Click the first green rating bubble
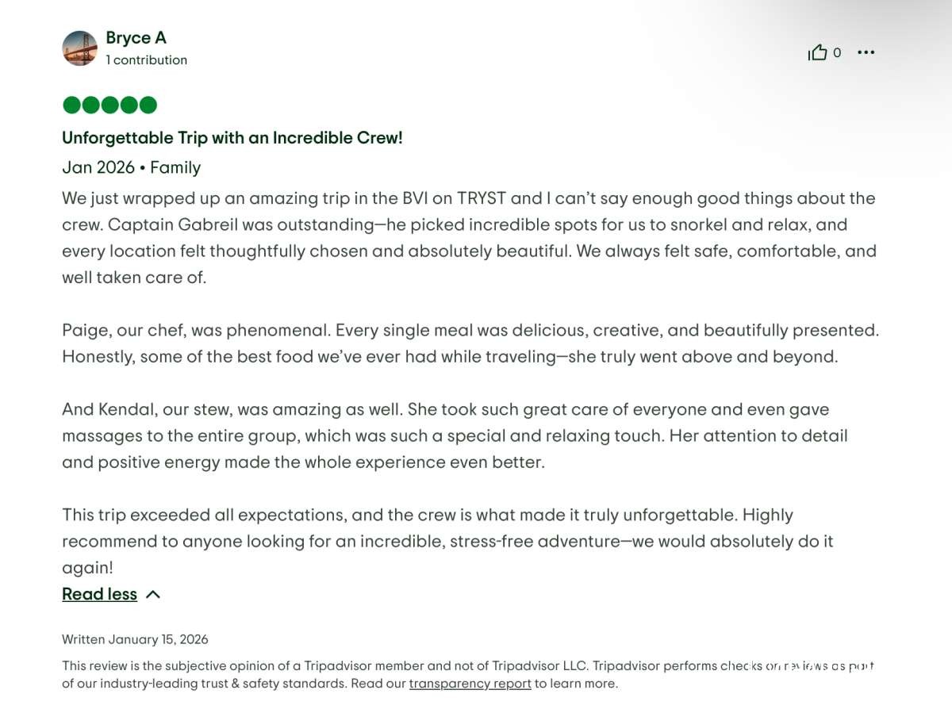 coord(71,105)
